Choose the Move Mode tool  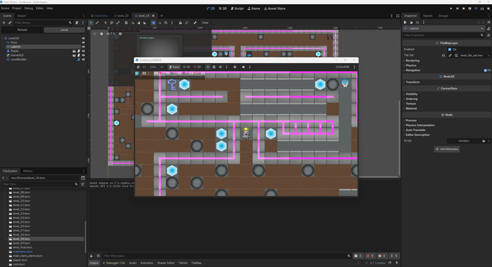click(x=105, y=22)
